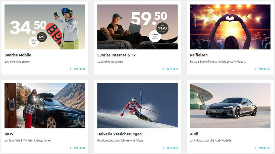275x154 pixels.
Task: Select the ski racer slalom image
Action: pyautogui.click(x=137, y=106)
